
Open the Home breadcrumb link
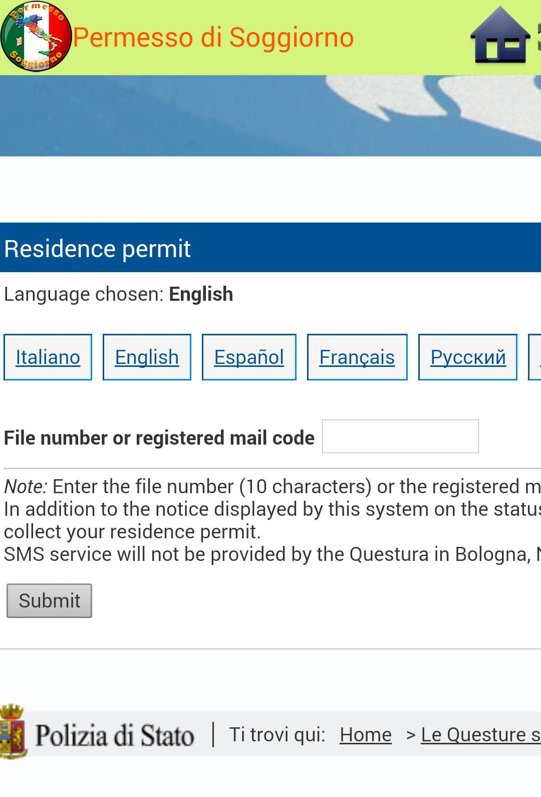[x=365, y=735]
